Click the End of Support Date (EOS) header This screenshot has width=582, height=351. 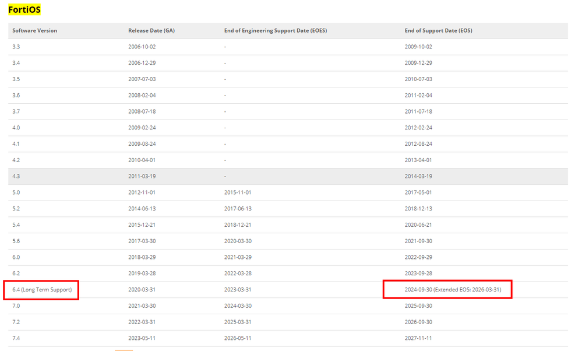click(438, 30)
